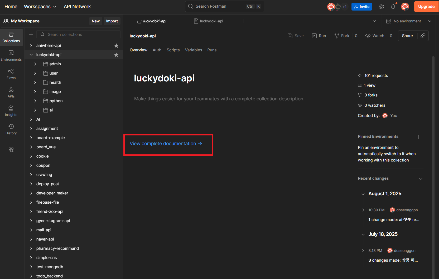Viewport: 439px width, 279px height.
Task: Select the image folder
Action: tap(55, 92)
